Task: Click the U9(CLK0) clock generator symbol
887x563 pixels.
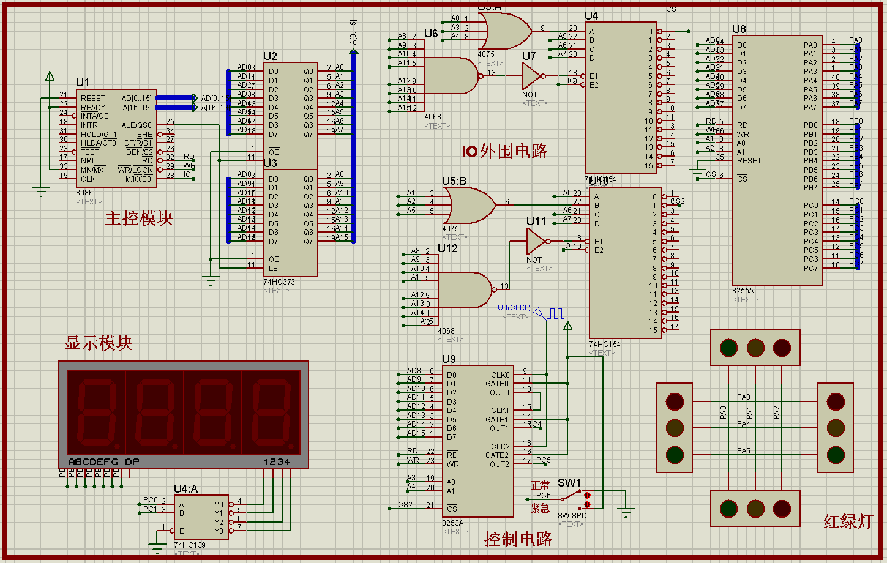Action: tap(549, 314)
